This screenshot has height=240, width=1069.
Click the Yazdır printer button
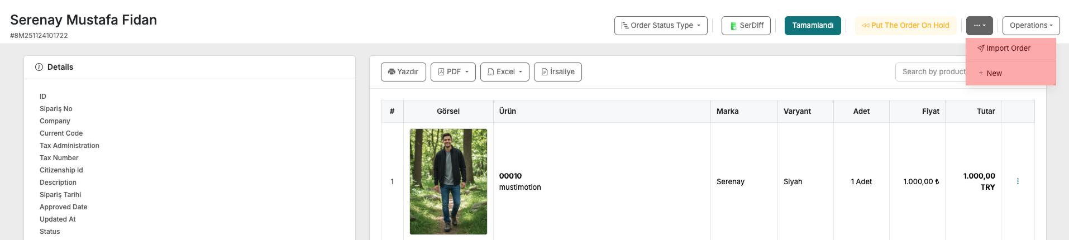[403, 72]
